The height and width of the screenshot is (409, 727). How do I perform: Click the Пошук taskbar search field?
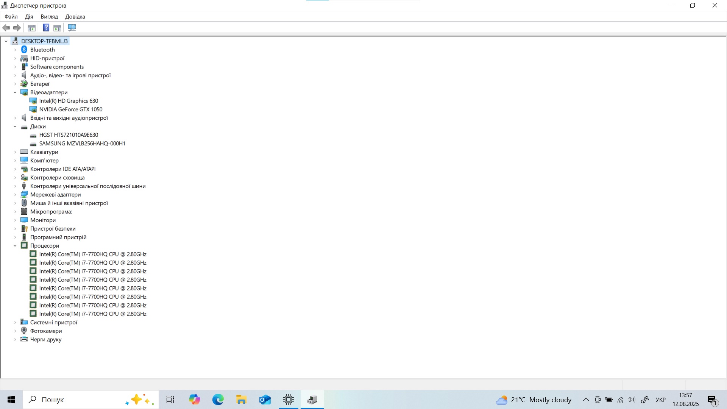tap(91, 400)
